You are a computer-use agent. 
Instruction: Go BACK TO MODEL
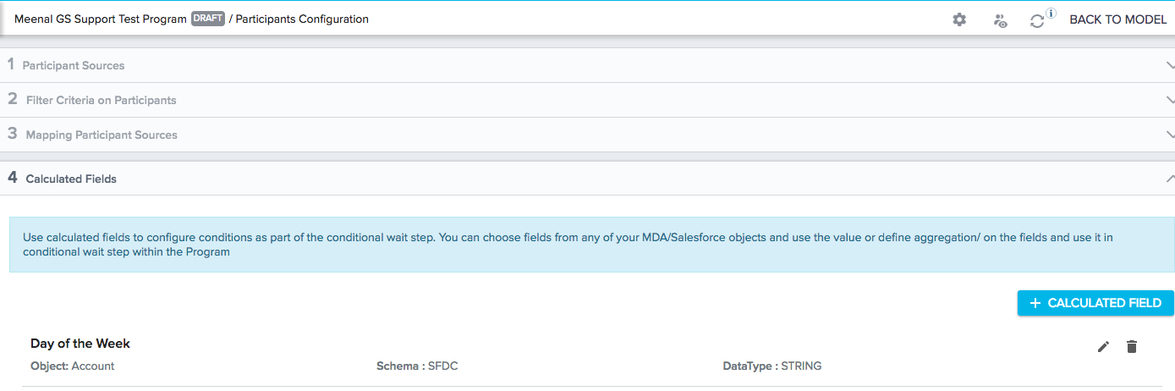[1117, 19]
